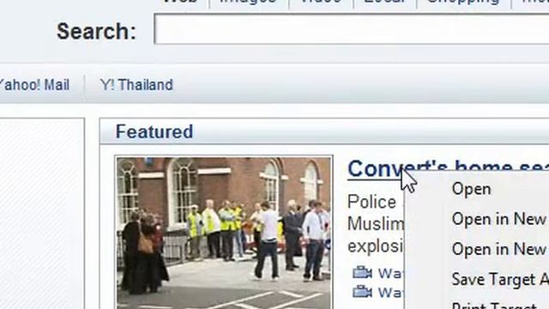
Task: Click the Featured section heading
Action: click(154, 131)
